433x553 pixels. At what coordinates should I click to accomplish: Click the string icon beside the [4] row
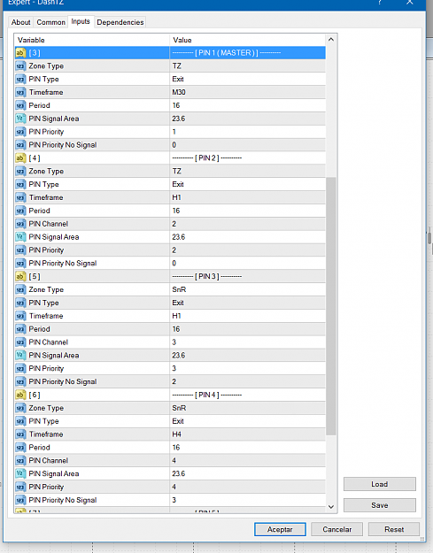pyautogui.click(x=20, y=158)
